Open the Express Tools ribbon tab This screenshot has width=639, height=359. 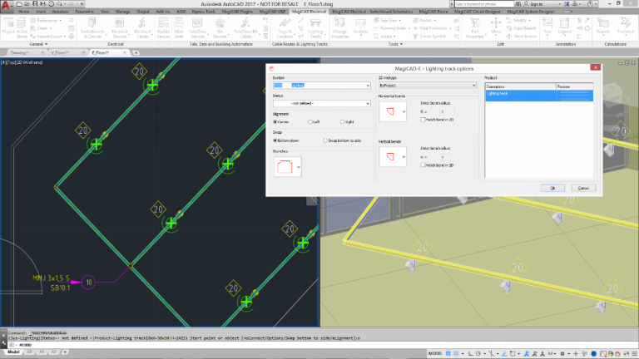[203, 12]
